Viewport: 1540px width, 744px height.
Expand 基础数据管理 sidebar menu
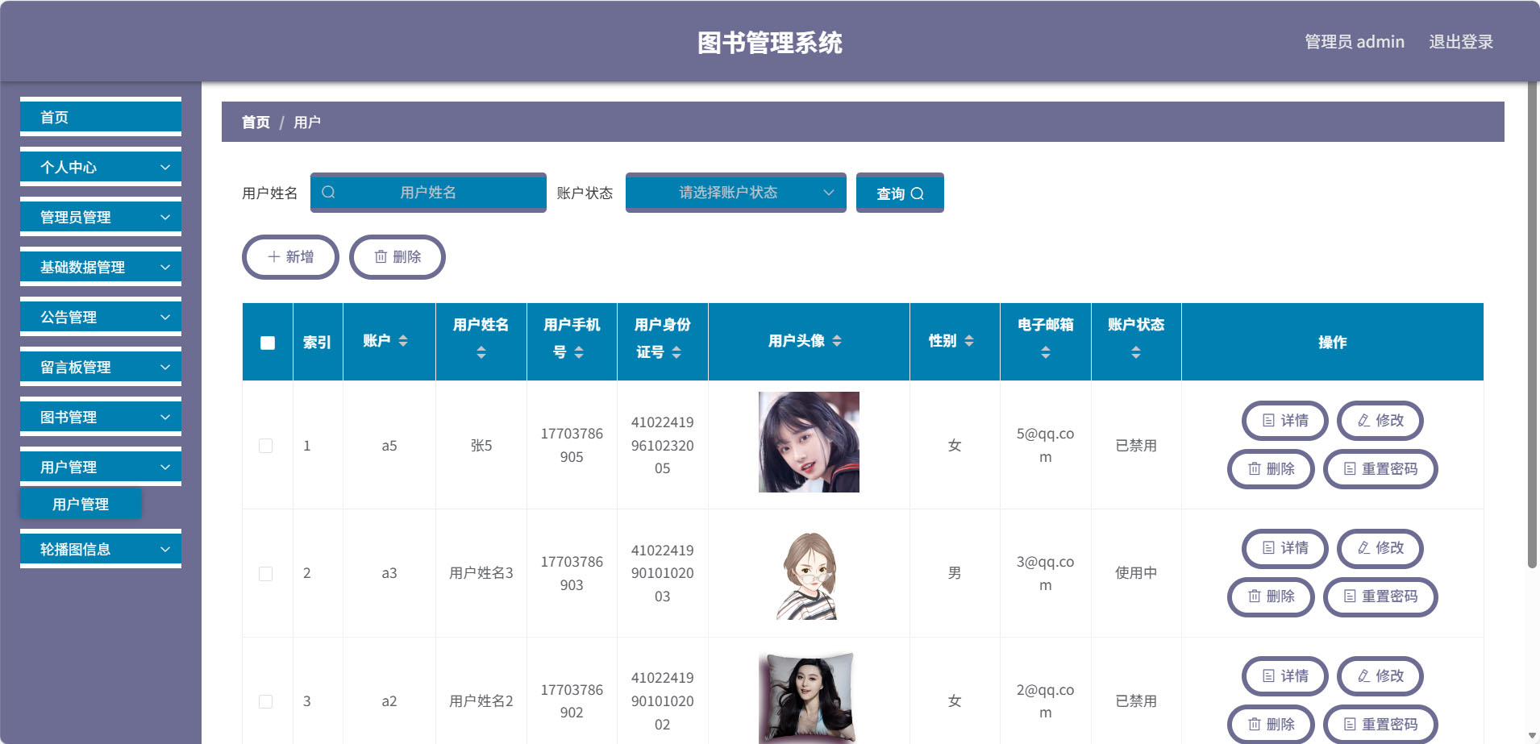101,267
